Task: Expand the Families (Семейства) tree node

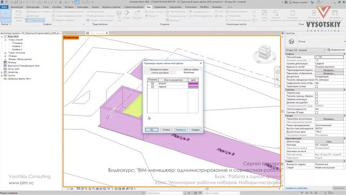Action: tap(2, 72)
